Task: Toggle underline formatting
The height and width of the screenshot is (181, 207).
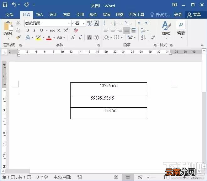Action: 41,30
